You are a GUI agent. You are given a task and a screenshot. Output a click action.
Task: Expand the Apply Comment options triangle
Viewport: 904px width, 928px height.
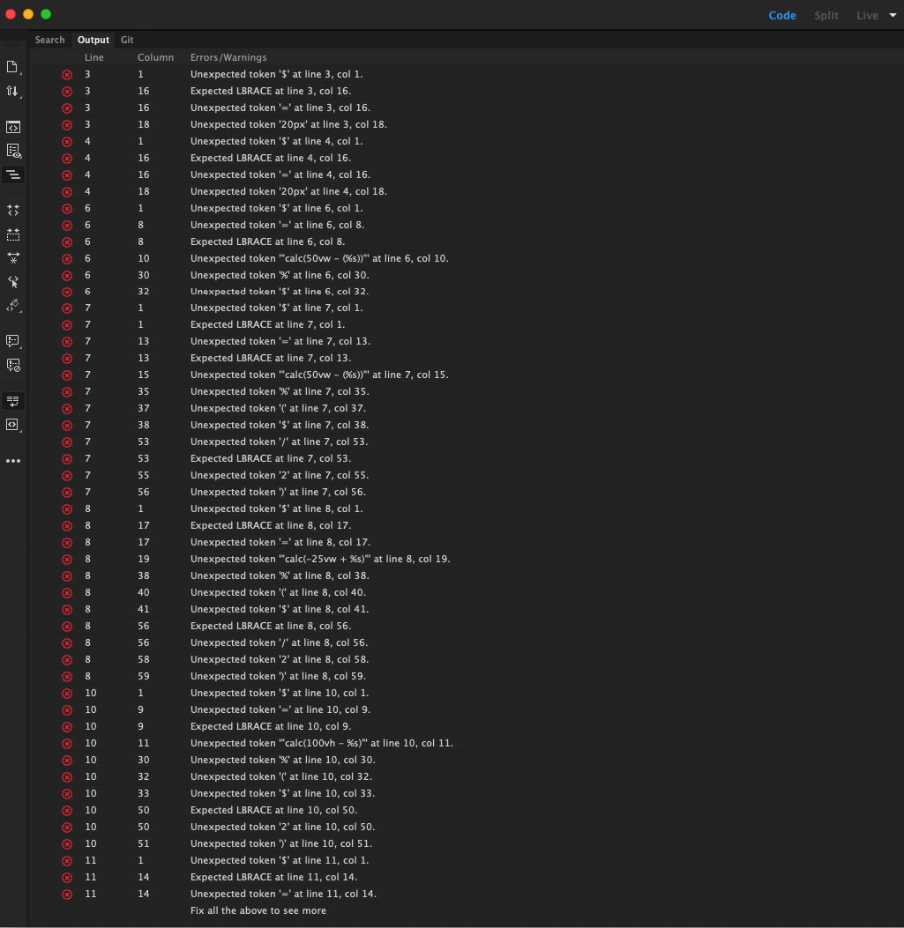click(19, 346)
